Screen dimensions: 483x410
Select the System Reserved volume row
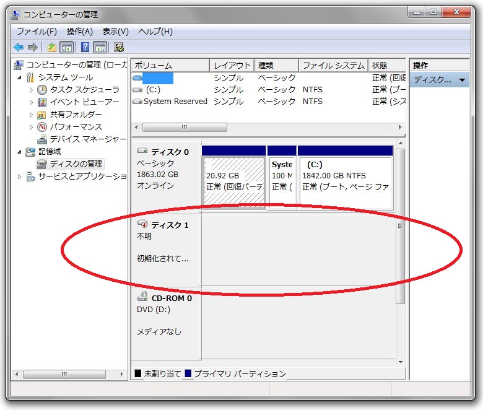[x=175, y=102]
